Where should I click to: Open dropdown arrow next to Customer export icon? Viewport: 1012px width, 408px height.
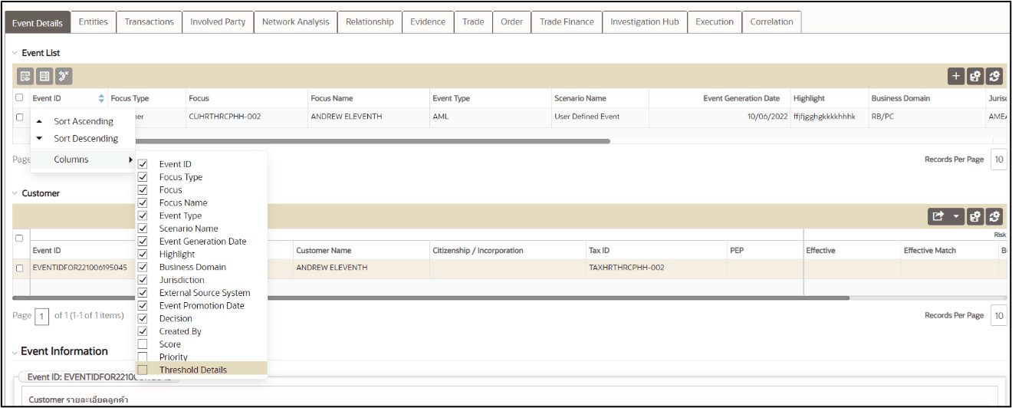click(955, 217)
